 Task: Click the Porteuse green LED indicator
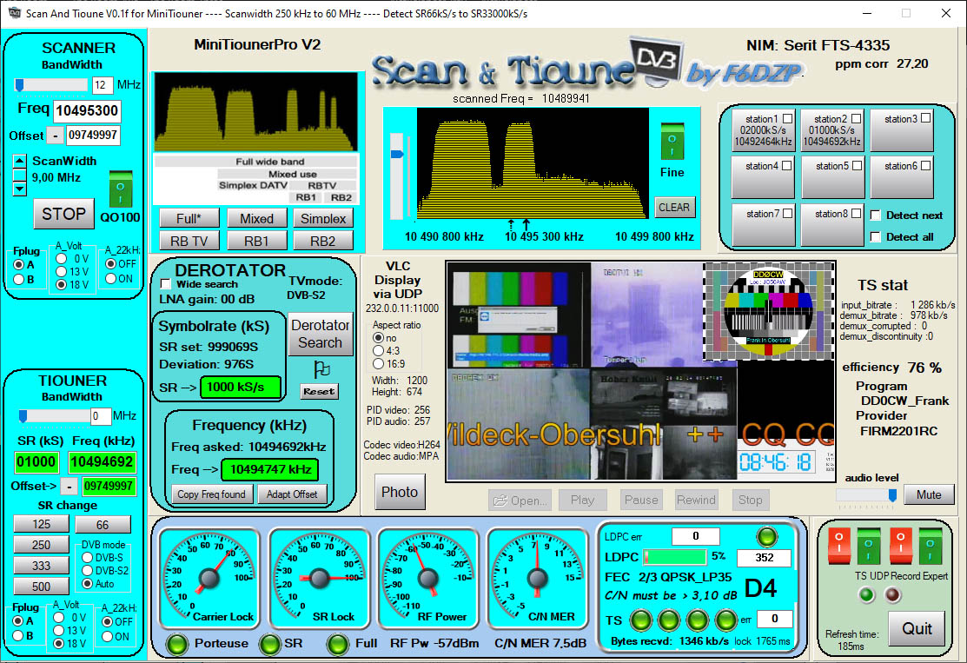[x=177, y=644]
